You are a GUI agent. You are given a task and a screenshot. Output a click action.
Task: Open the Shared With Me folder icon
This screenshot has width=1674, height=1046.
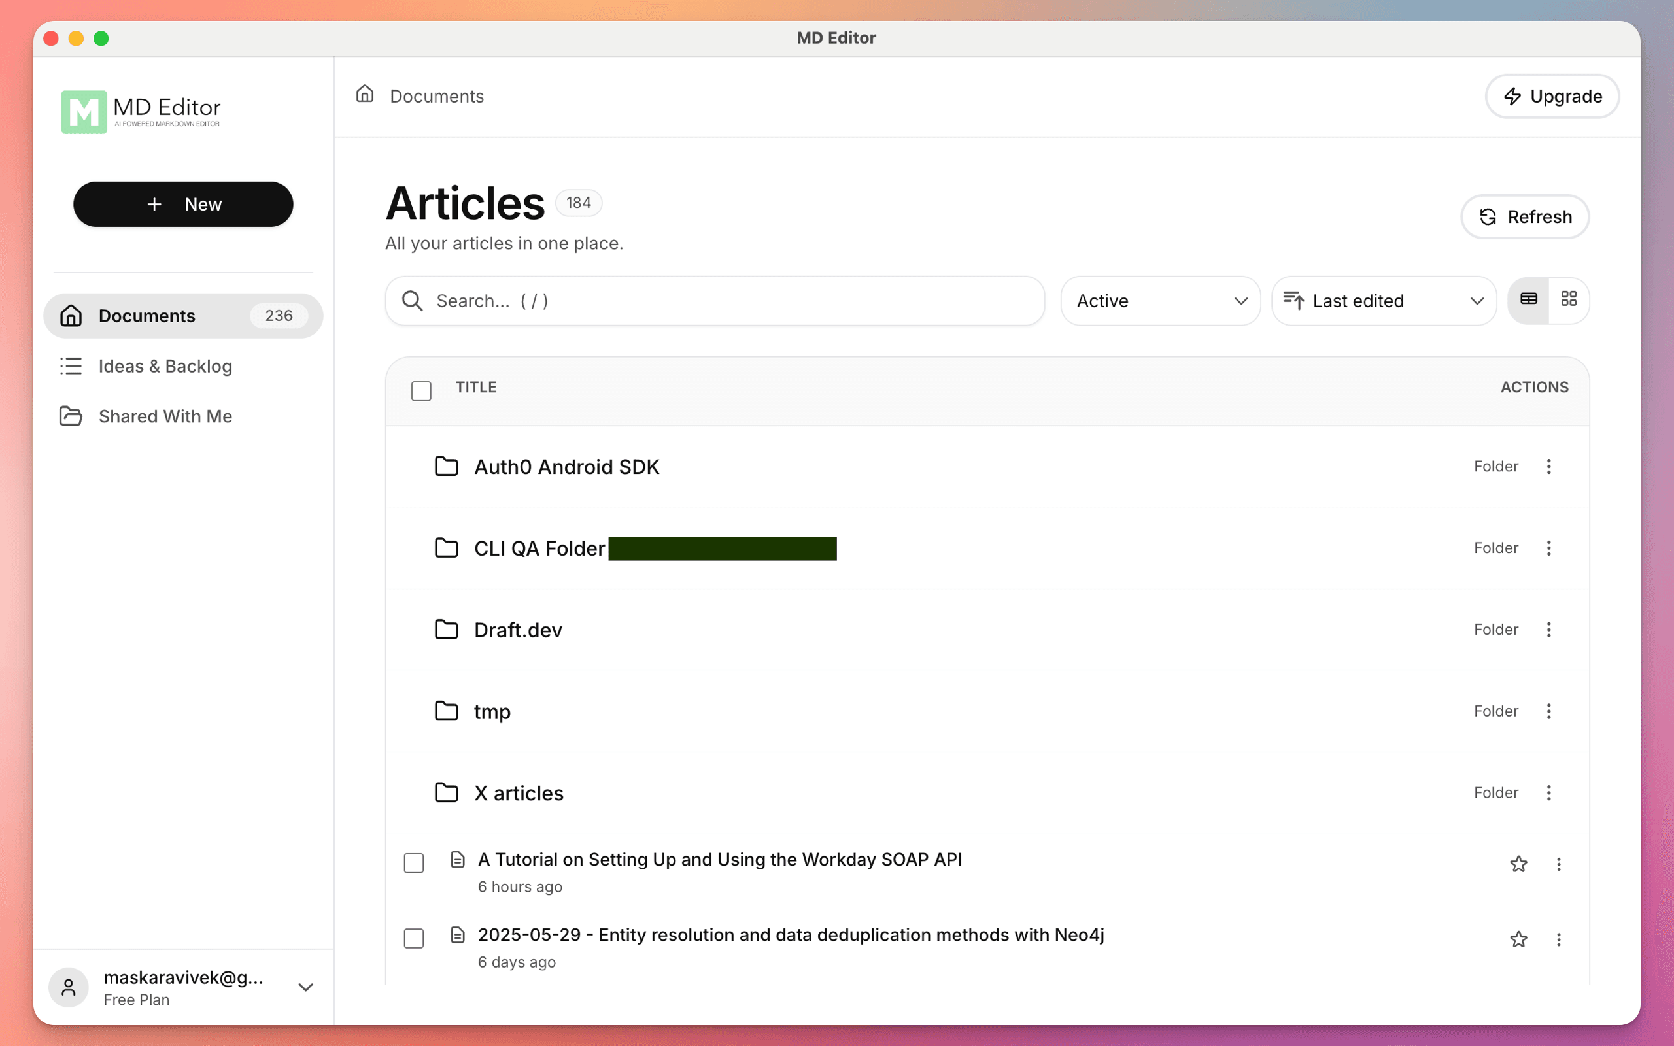coord(71,416)
